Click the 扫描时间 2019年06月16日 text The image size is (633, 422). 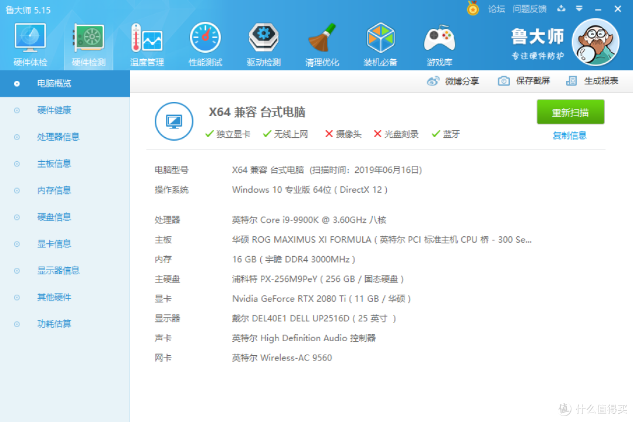pos(366,170)
